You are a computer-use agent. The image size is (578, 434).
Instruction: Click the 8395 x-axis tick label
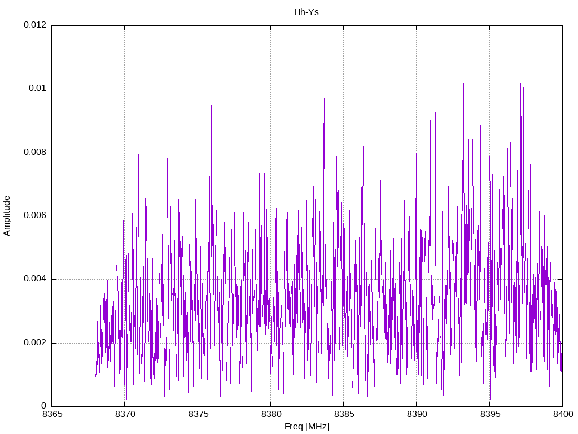pyautogui.click(x=491, y=414)
